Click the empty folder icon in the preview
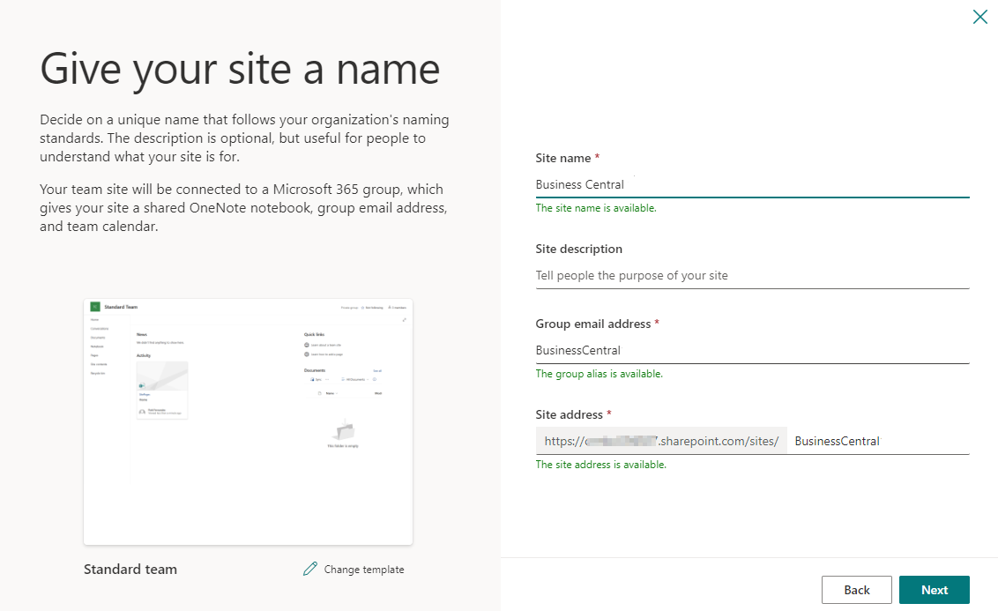Viewport: 998px width, 611px height. tap(345, 430)
